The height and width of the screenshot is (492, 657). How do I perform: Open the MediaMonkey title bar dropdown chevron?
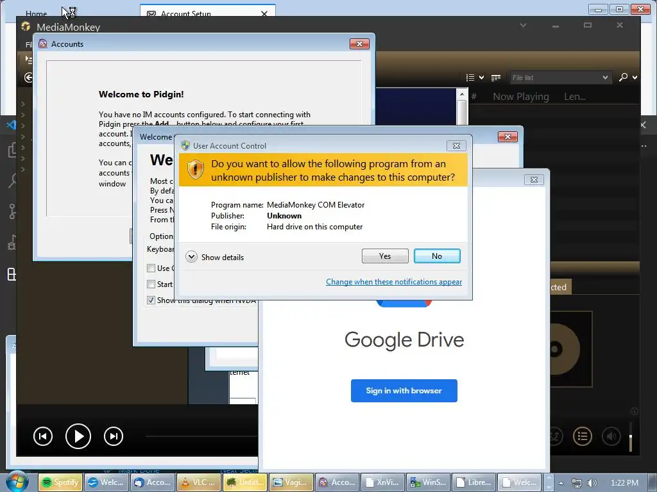click(x=523, y=26)
